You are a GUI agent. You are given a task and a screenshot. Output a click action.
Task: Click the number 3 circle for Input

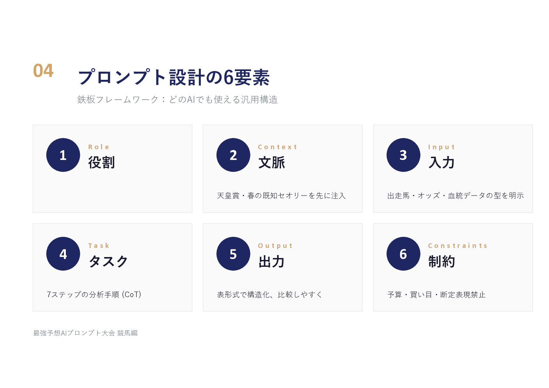(x=403, y=155)
